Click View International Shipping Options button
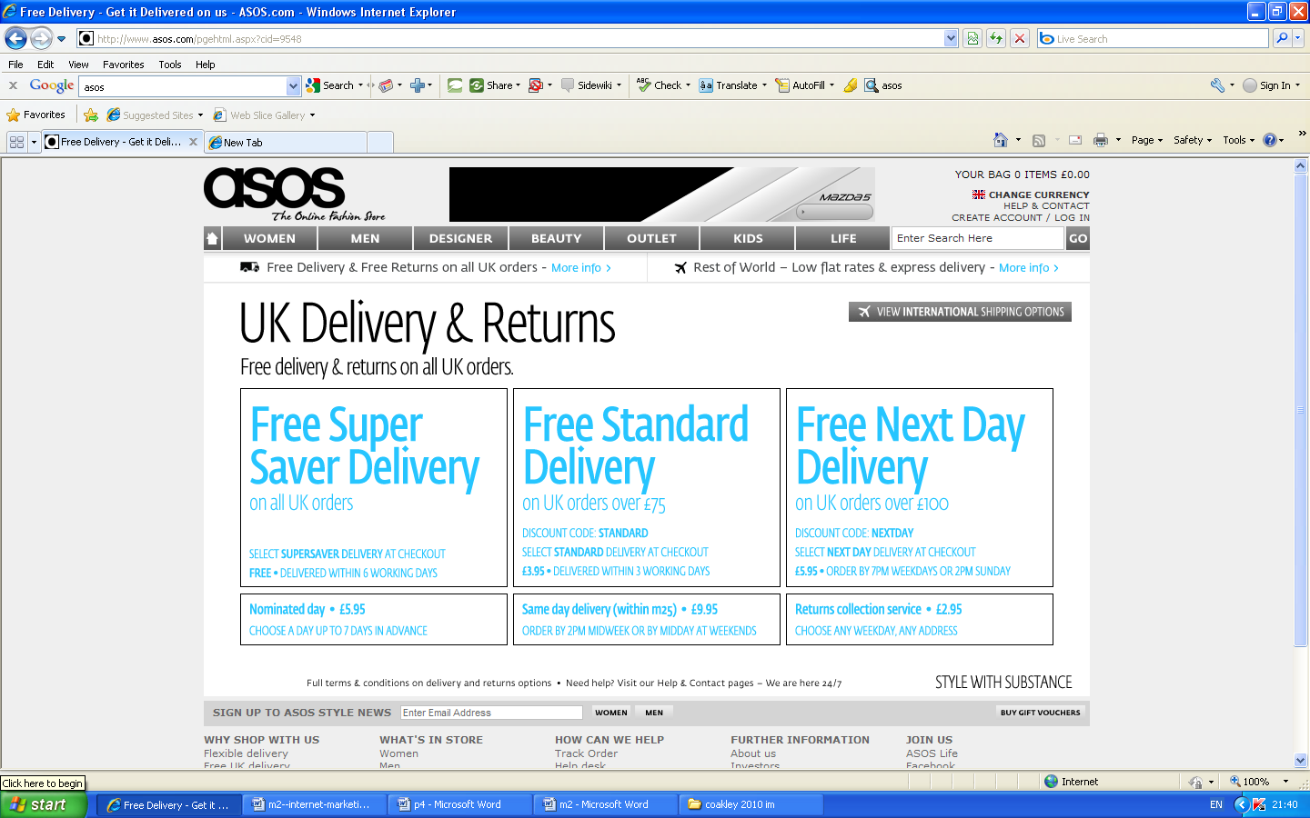 (x=960, y=312)
